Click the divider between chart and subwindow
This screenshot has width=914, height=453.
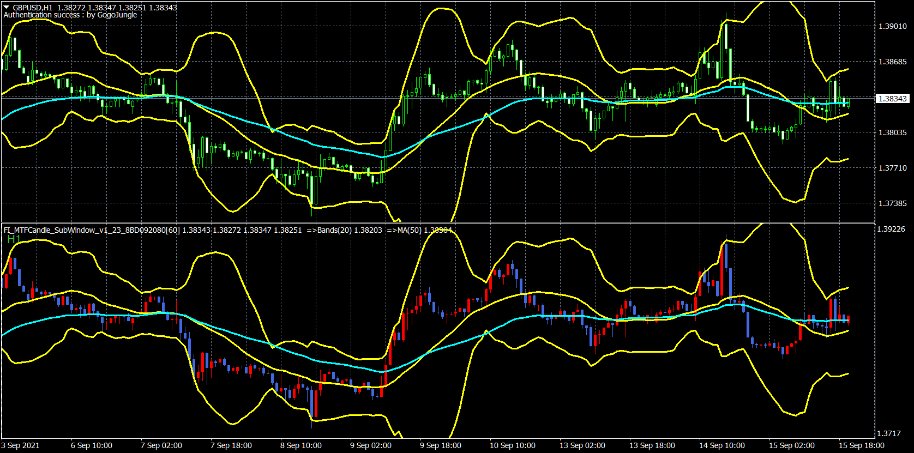[437, 222]
